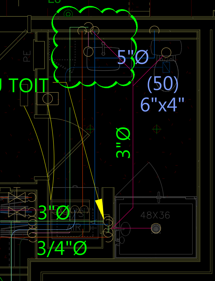Click the green TOIT text
Image resolution: width=215 pixels, height=281 pixels.
tap(28, 86)
